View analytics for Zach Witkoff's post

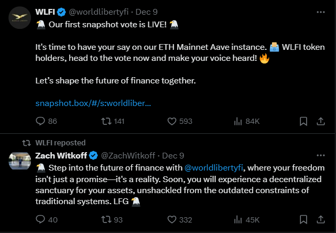[237, 219]
